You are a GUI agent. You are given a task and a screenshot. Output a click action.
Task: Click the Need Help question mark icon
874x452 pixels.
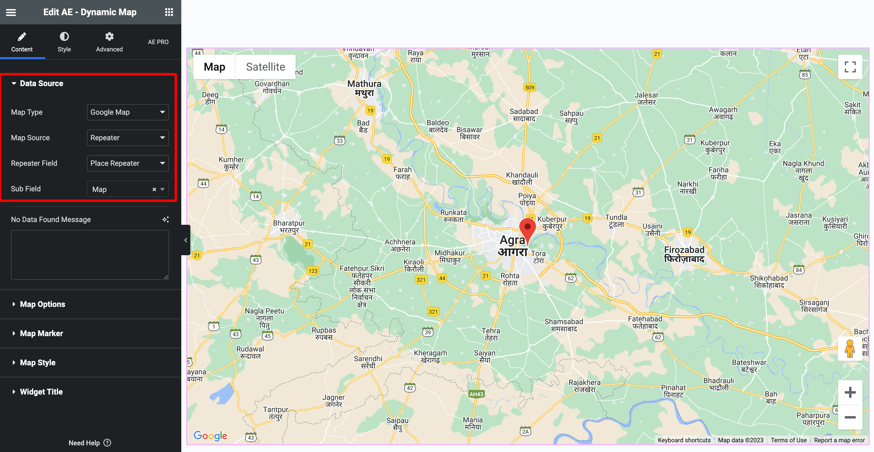click(x=107, y=443)
